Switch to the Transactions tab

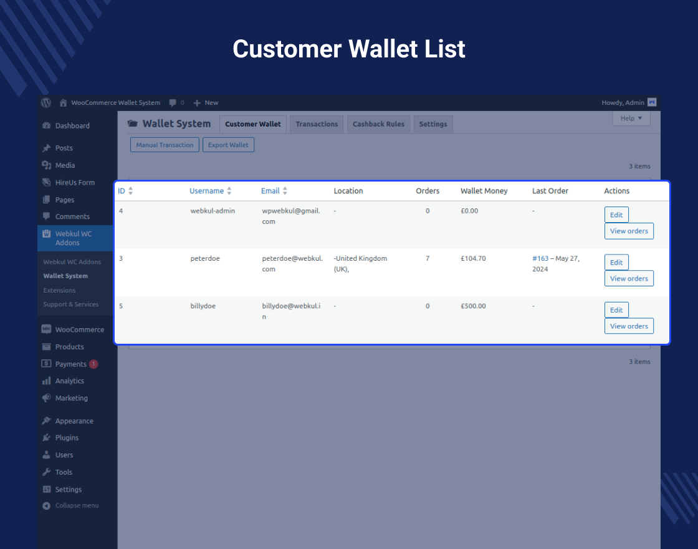pos(317,124)
